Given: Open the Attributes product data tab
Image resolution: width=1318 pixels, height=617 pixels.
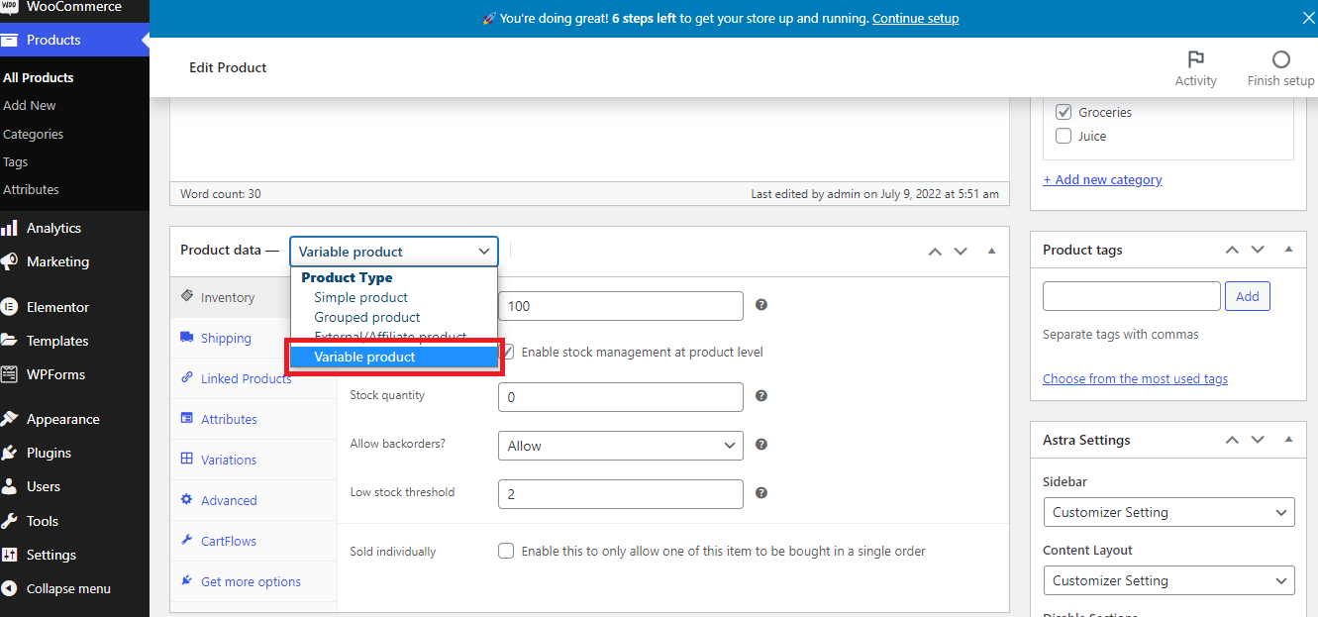Looking at the screenshot, I should tap(228, 419).
